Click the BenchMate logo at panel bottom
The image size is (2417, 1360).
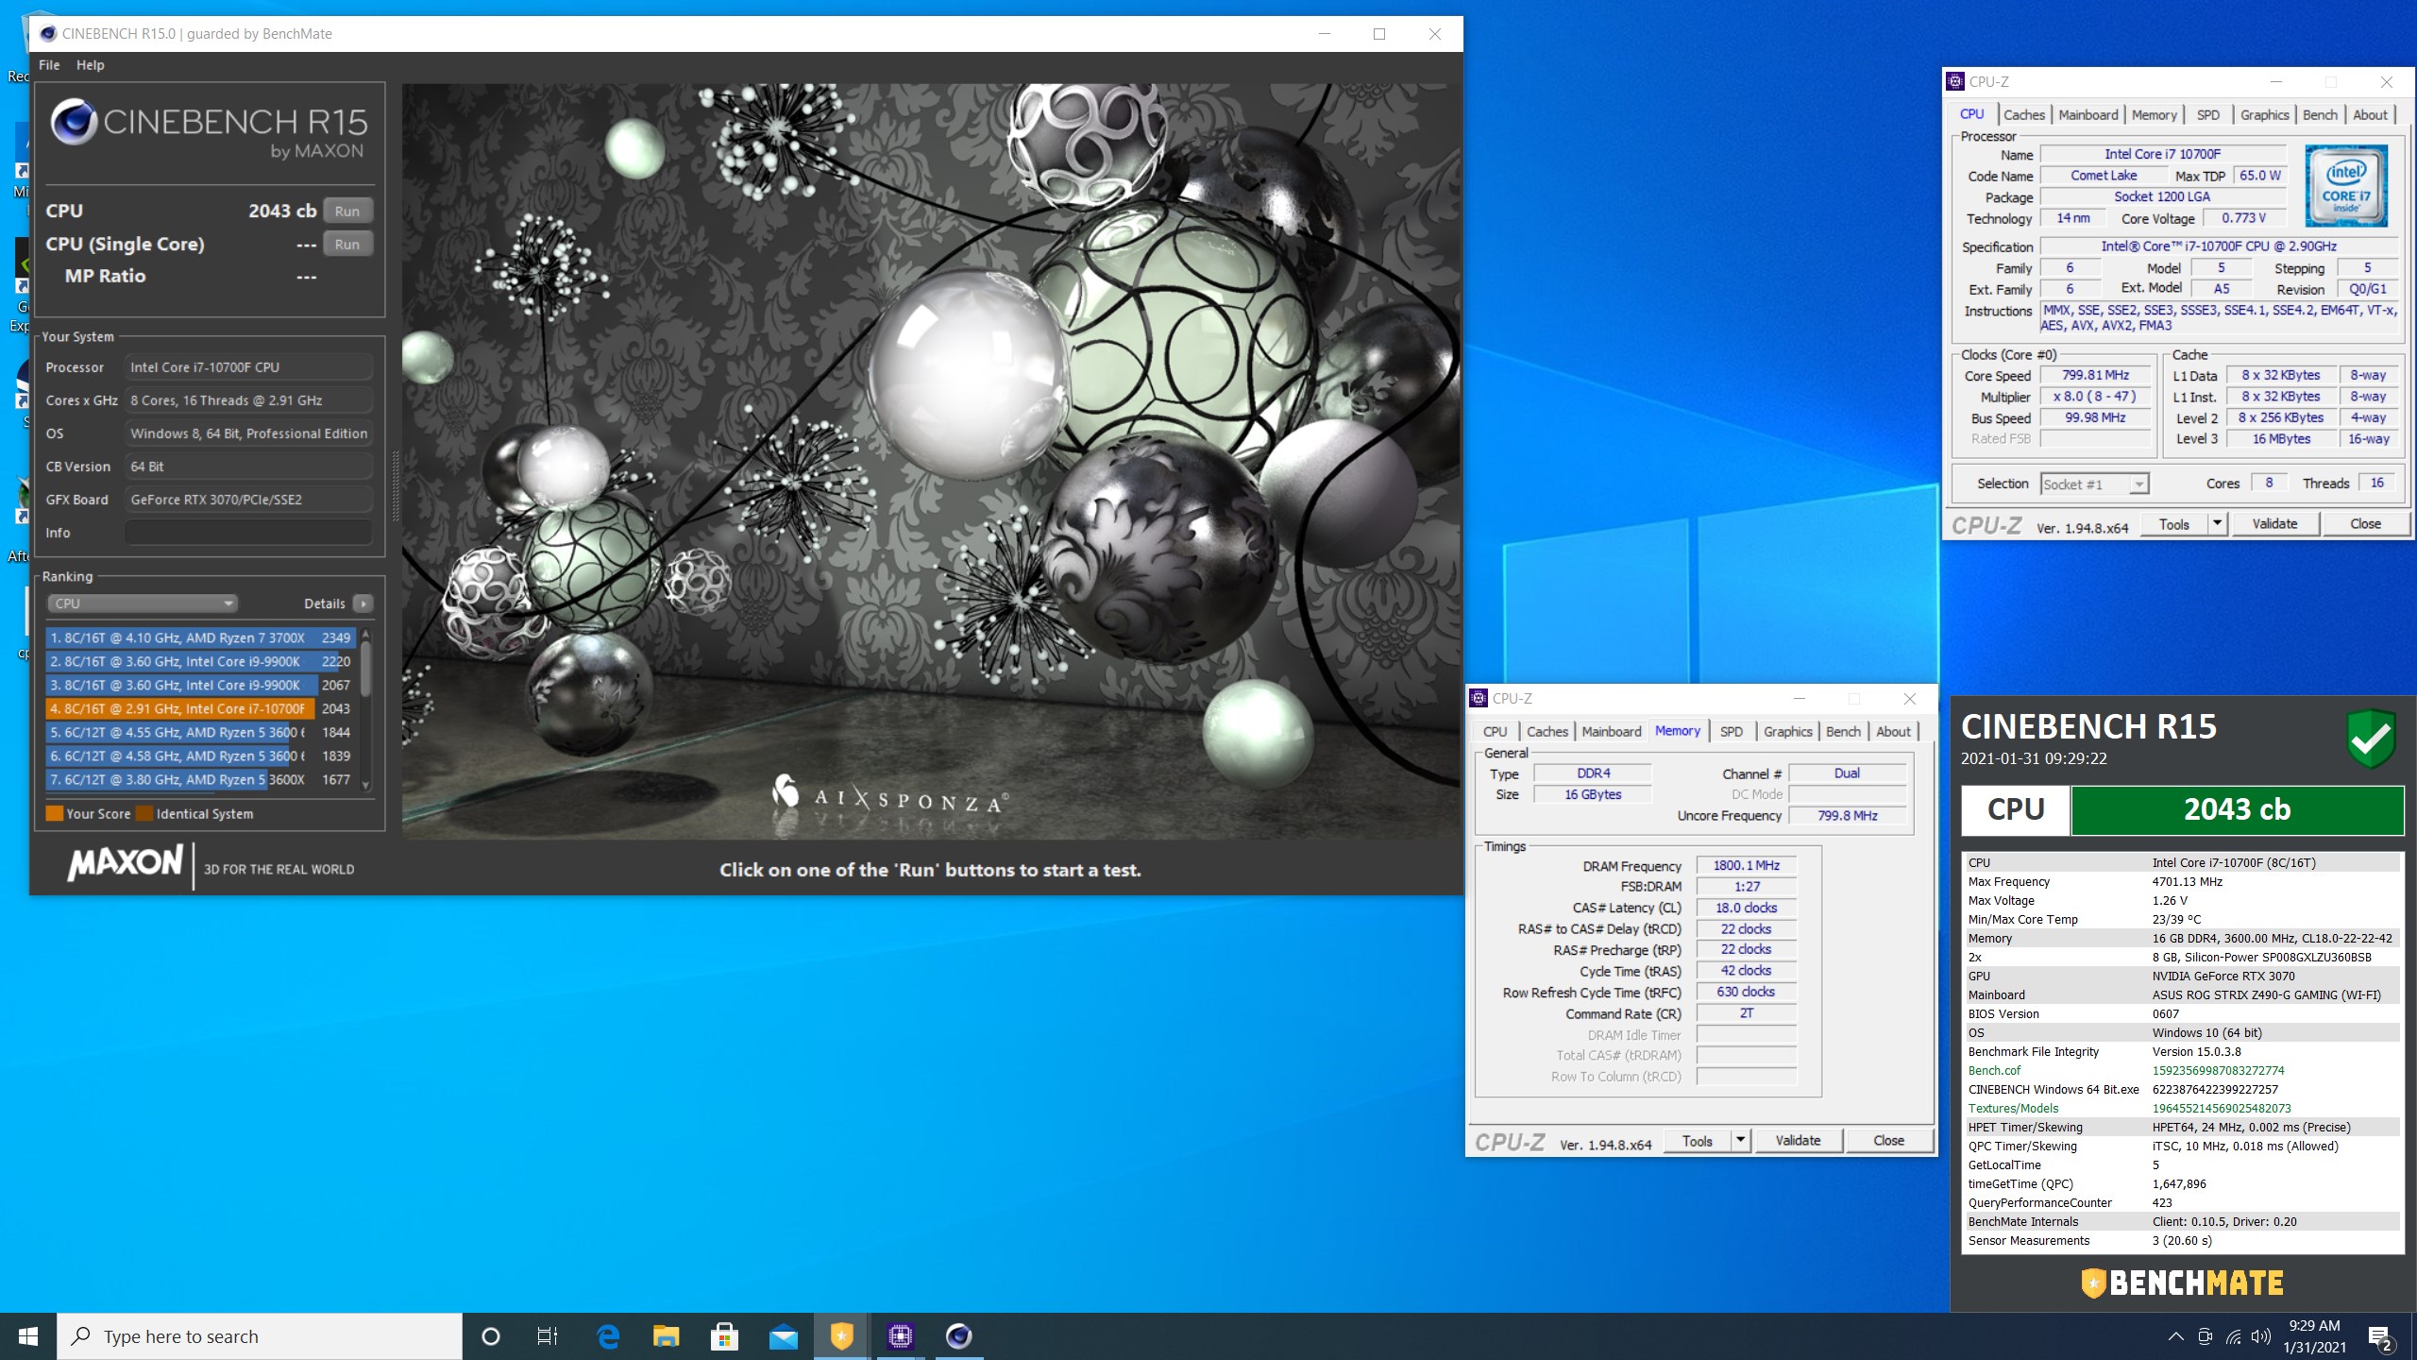[2182, 1283]
